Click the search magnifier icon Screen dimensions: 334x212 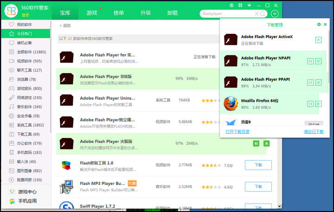(263, 13)
